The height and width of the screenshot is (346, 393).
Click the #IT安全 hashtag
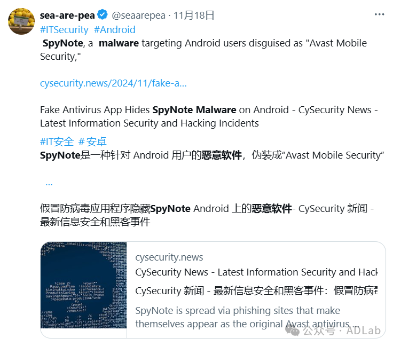(57, 141)
